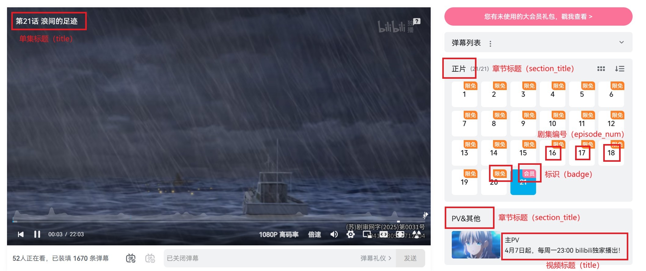Open the 大会员礼包 pink banner

coord(538,16)
